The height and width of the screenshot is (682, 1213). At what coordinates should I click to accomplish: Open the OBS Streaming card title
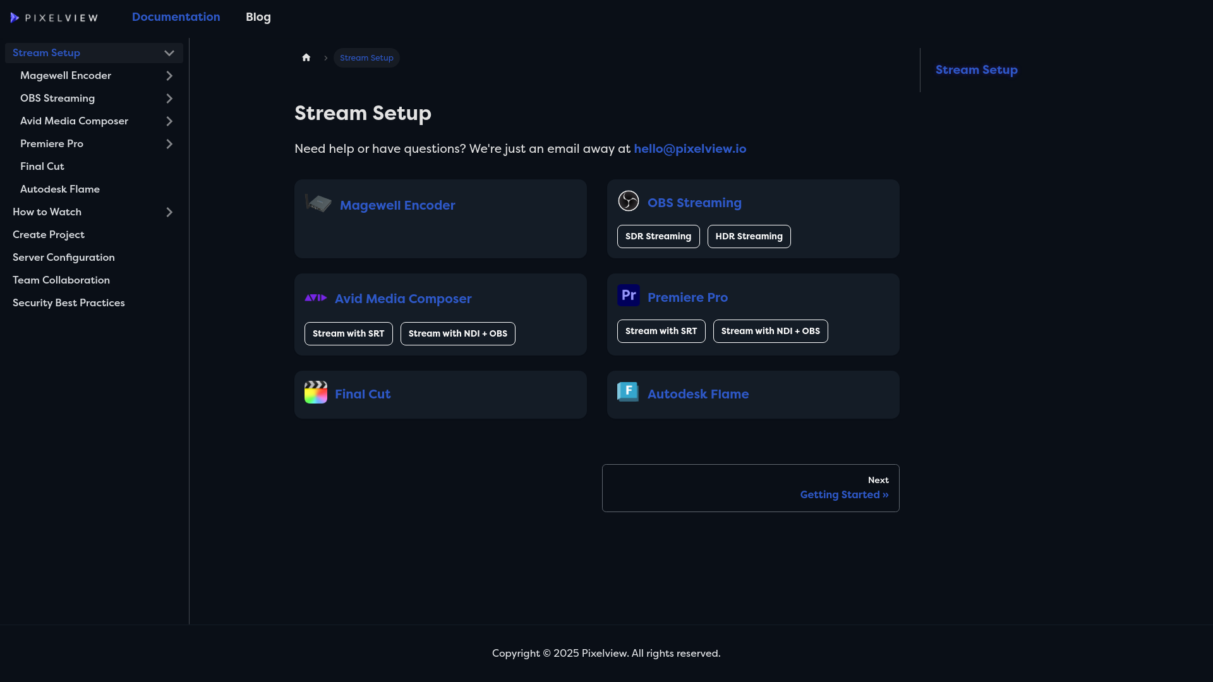[694, 203]
